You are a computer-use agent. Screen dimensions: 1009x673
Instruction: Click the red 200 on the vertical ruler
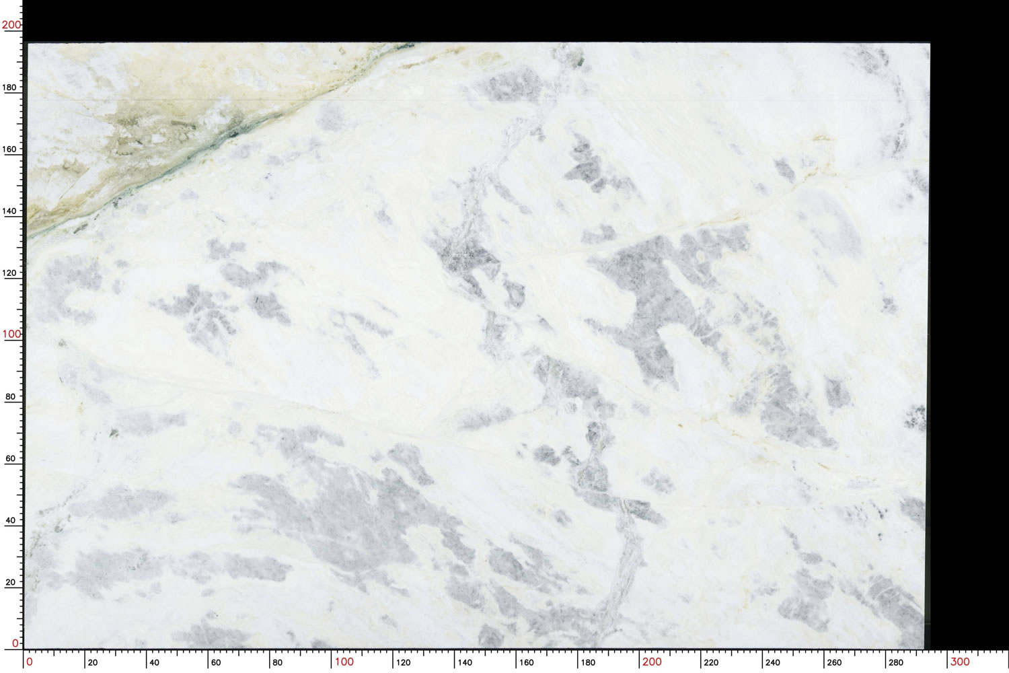point(11,25)
